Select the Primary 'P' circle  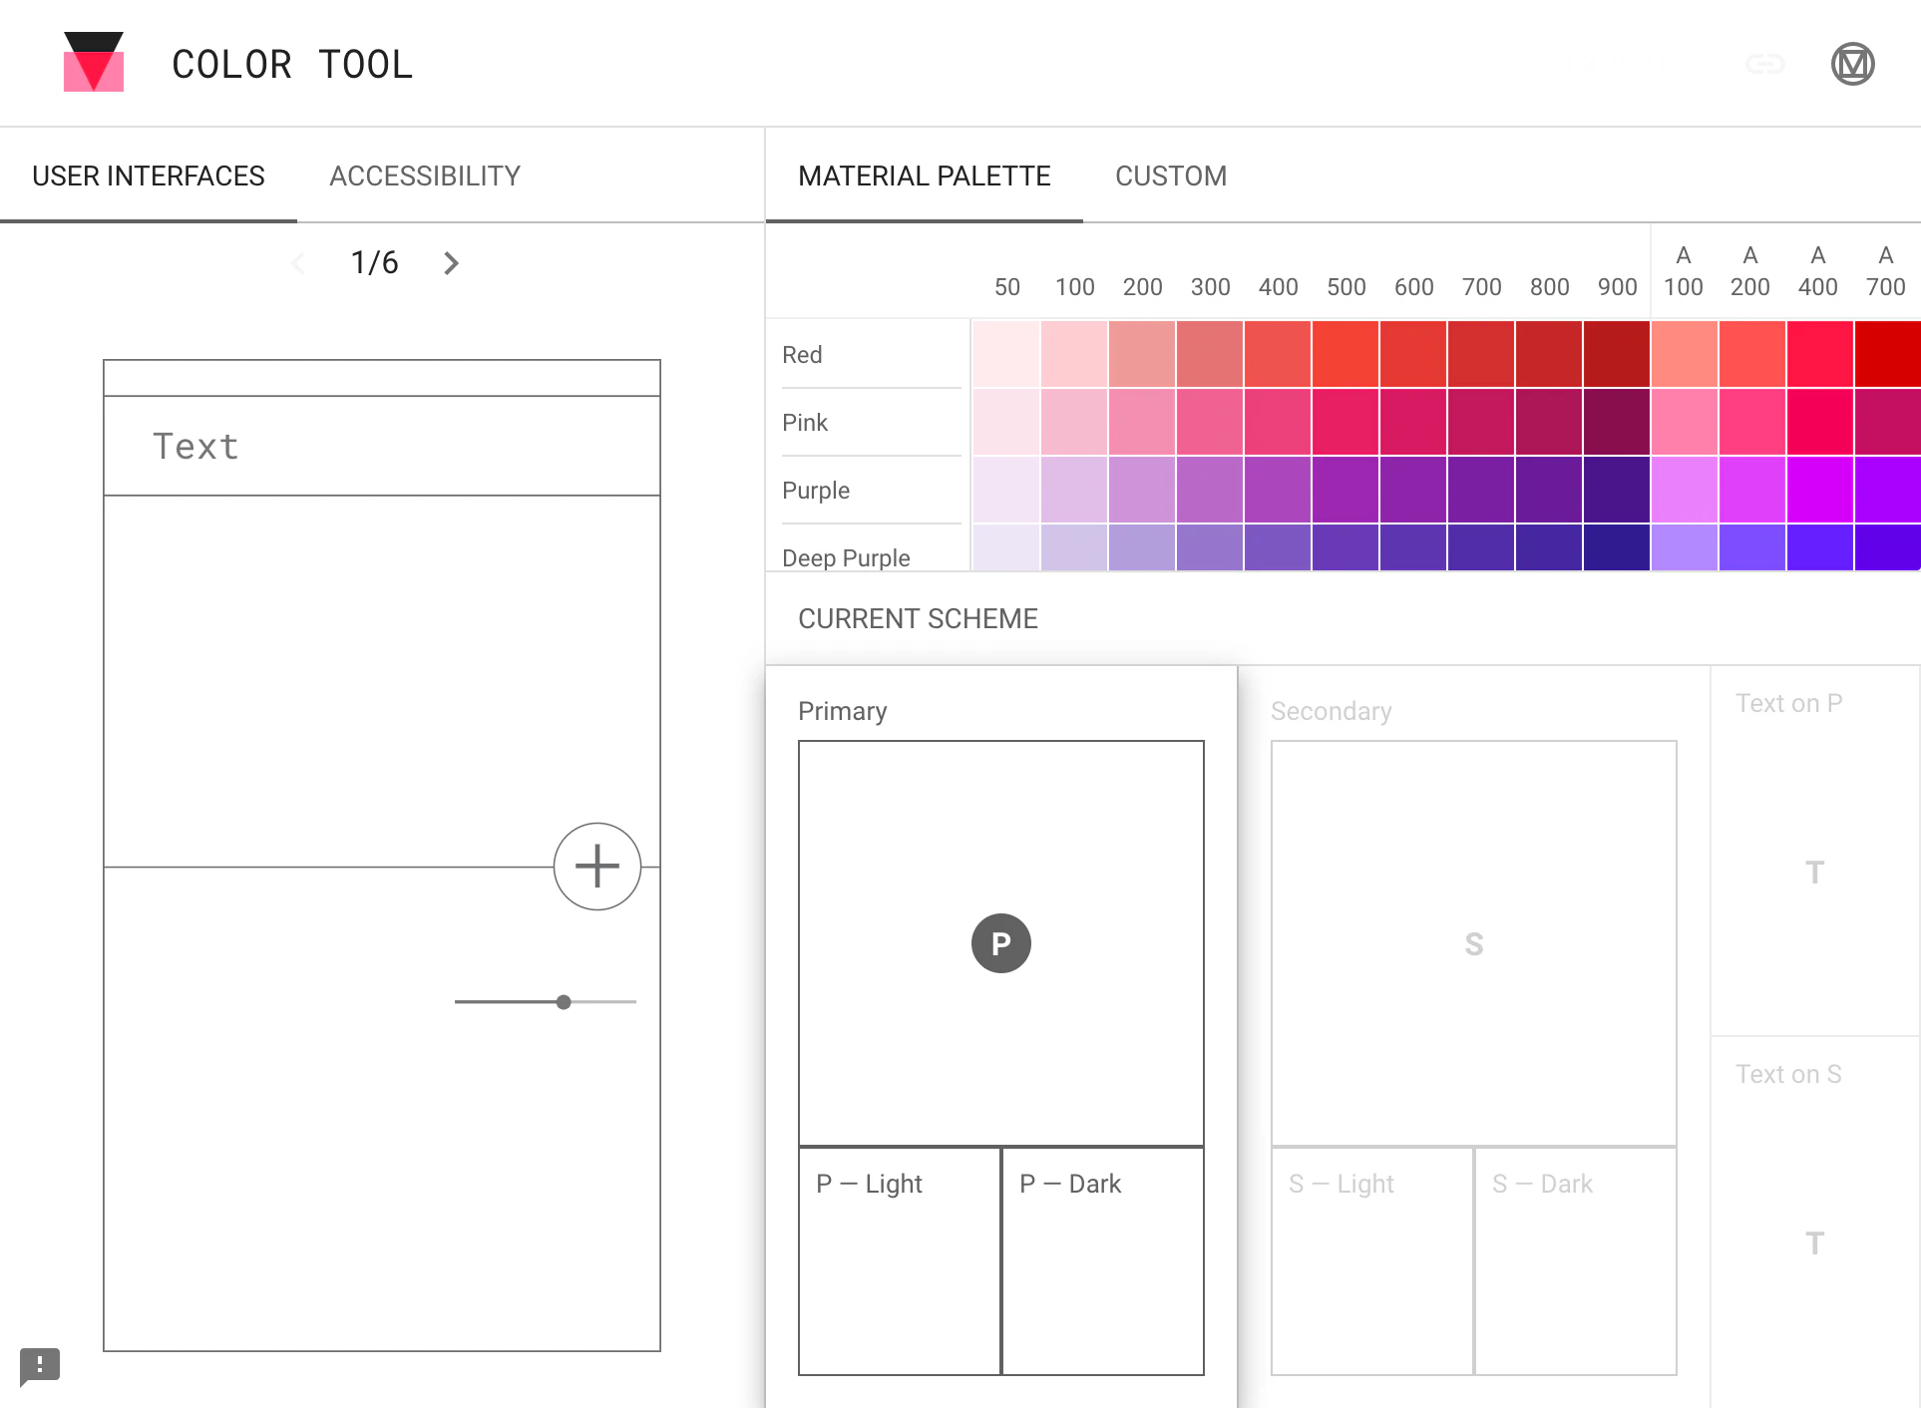click(x=1000, y=942)
